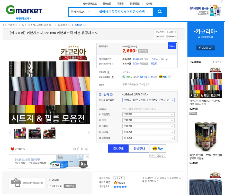Click the 현대카드 5종 할인쿠폰 banner
This screenshot has height=195, width=225.
point(49,161)
